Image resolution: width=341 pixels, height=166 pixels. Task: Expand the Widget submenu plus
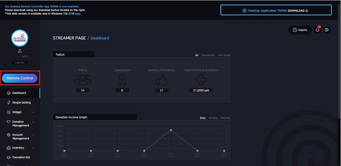pos(33,113)
